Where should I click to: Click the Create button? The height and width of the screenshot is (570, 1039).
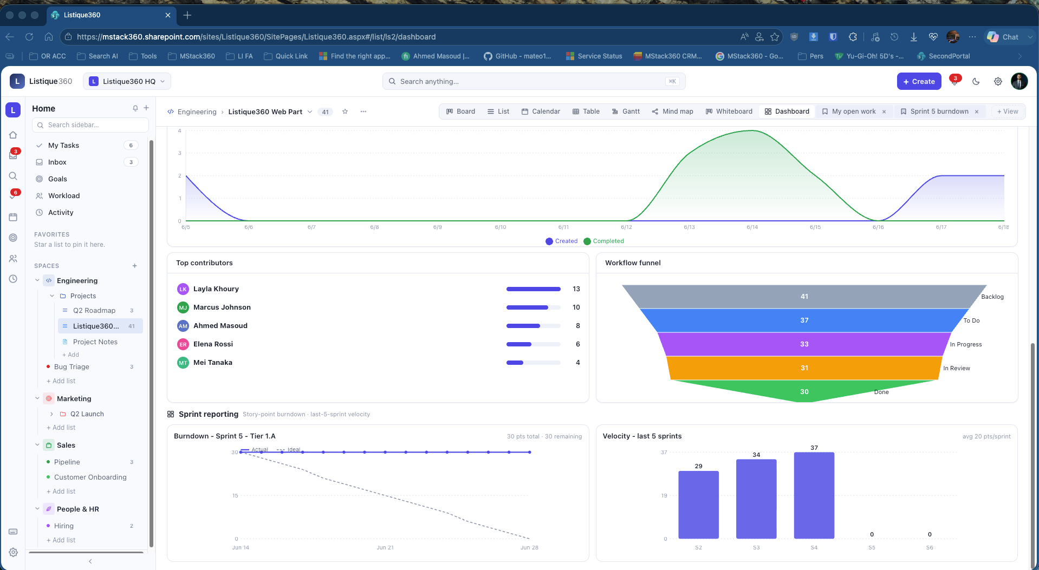coord(919,81)
